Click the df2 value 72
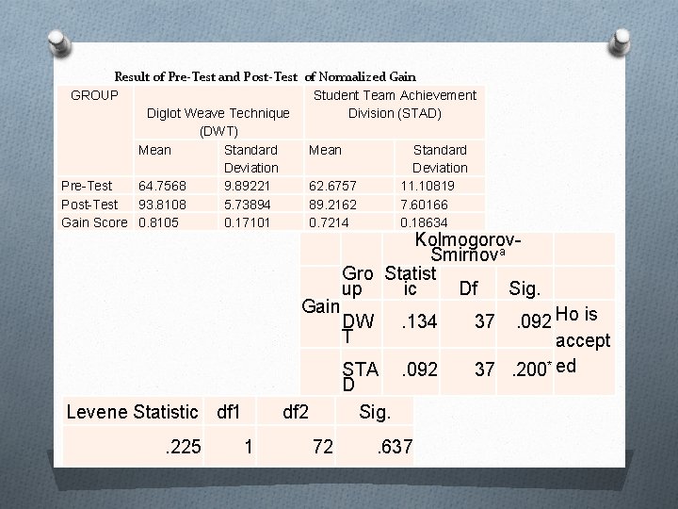This screenshot has height=509, width=678. coord(323,447)
